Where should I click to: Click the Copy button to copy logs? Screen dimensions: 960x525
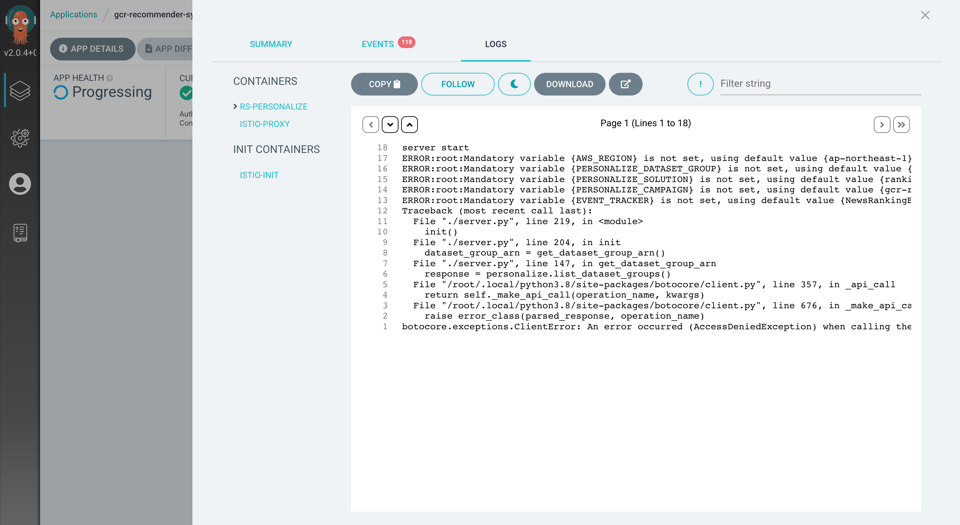point(385,83)
